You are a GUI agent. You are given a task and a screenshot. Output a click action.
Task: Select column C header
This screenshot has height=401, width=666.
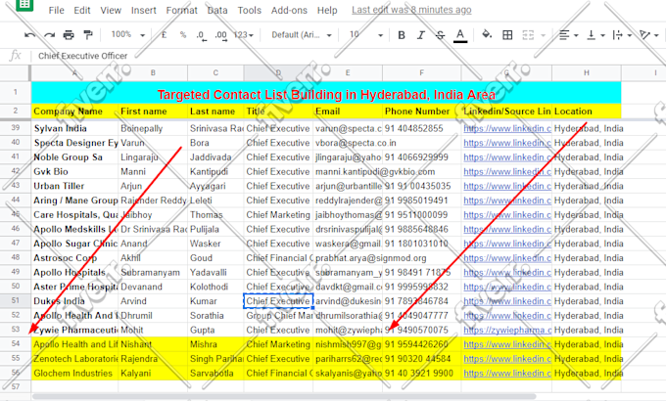tap(215, 73)
